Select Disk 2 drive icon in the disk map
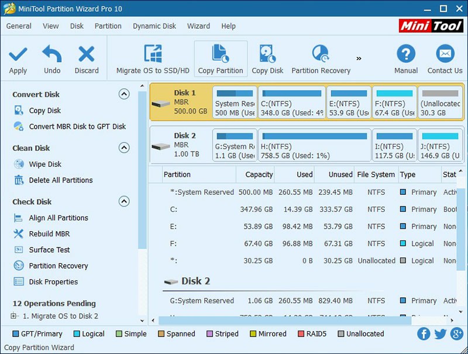The height and width of the screenshot is (354, 468). click(160, 146)
